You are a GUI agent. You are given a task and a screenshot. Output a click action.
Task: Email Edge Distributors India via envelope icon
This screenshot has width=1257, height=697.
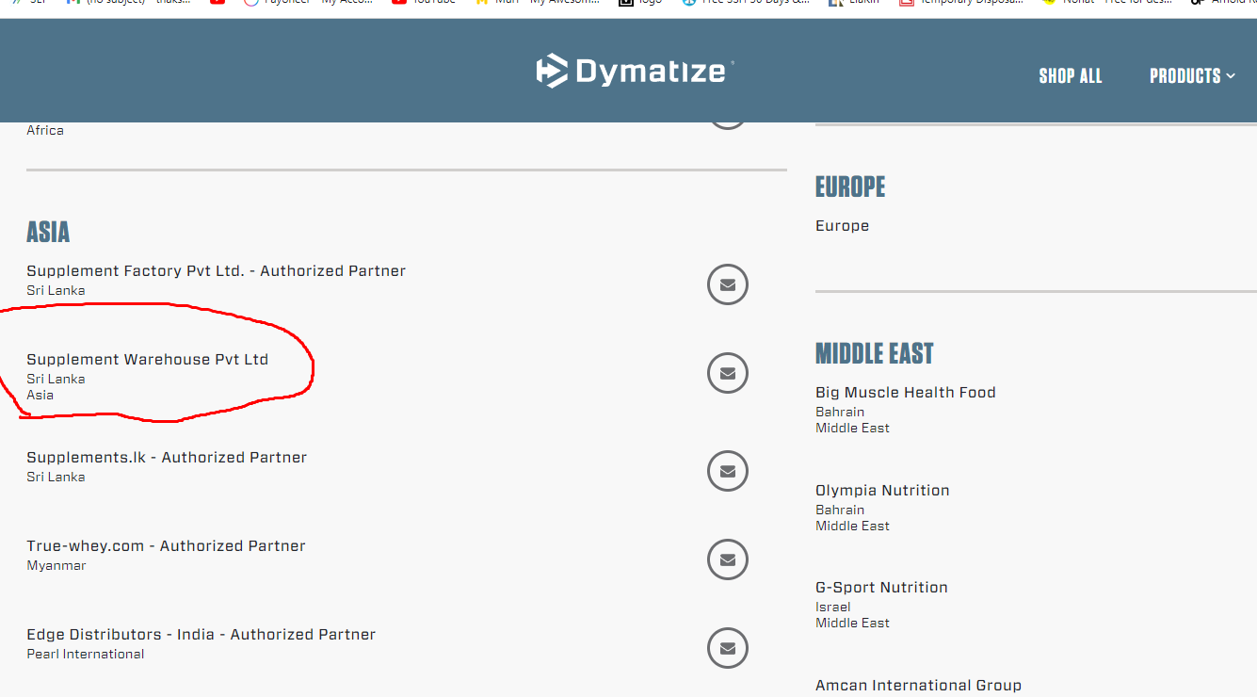click(727, 648)
